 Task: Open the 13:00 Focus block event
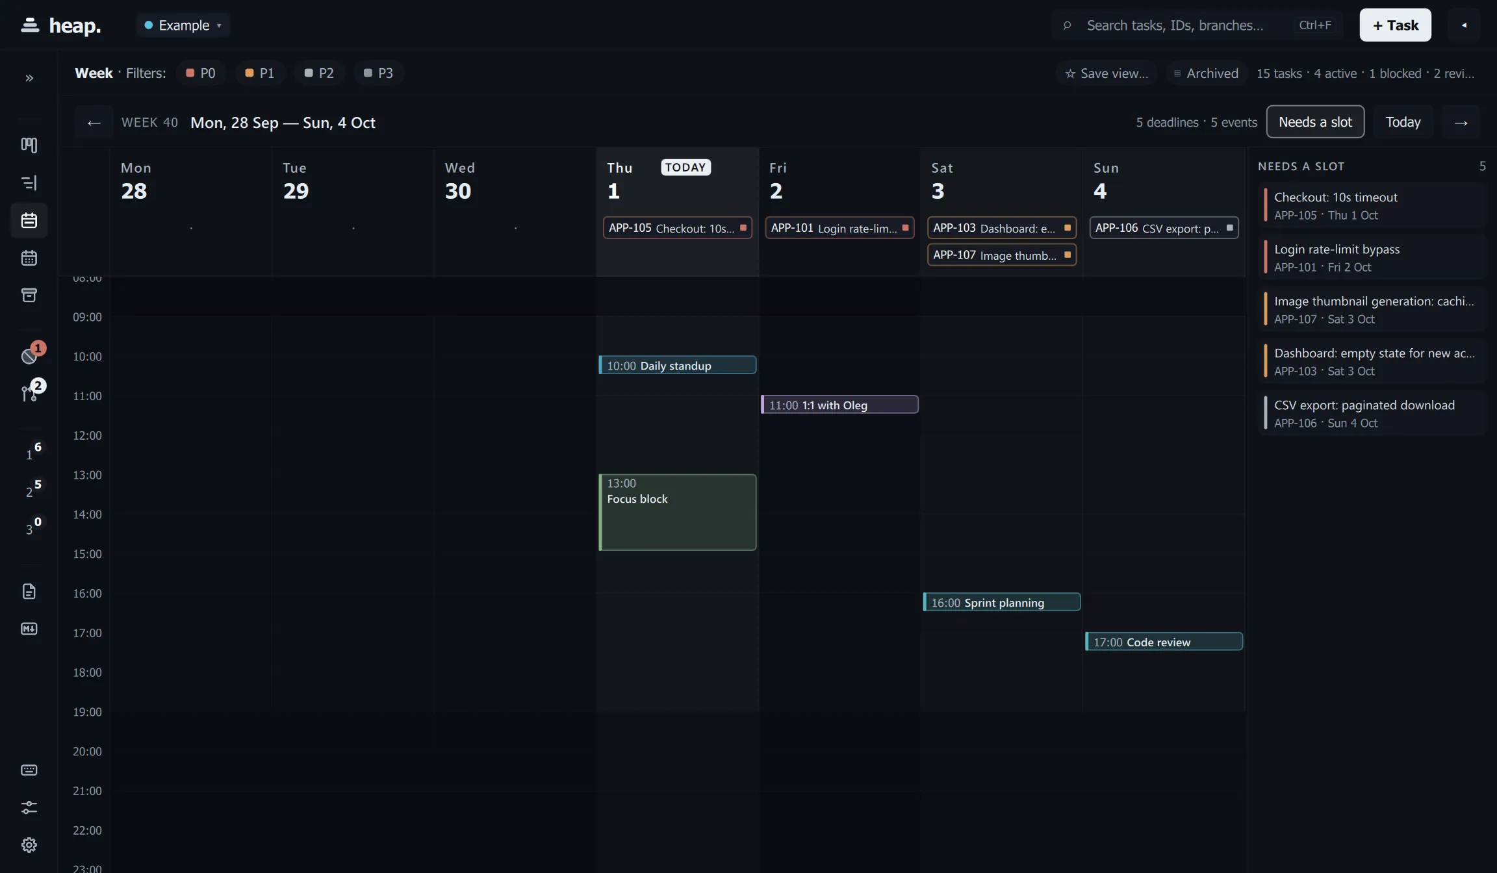pyautogui.click(x=678, y=512)
